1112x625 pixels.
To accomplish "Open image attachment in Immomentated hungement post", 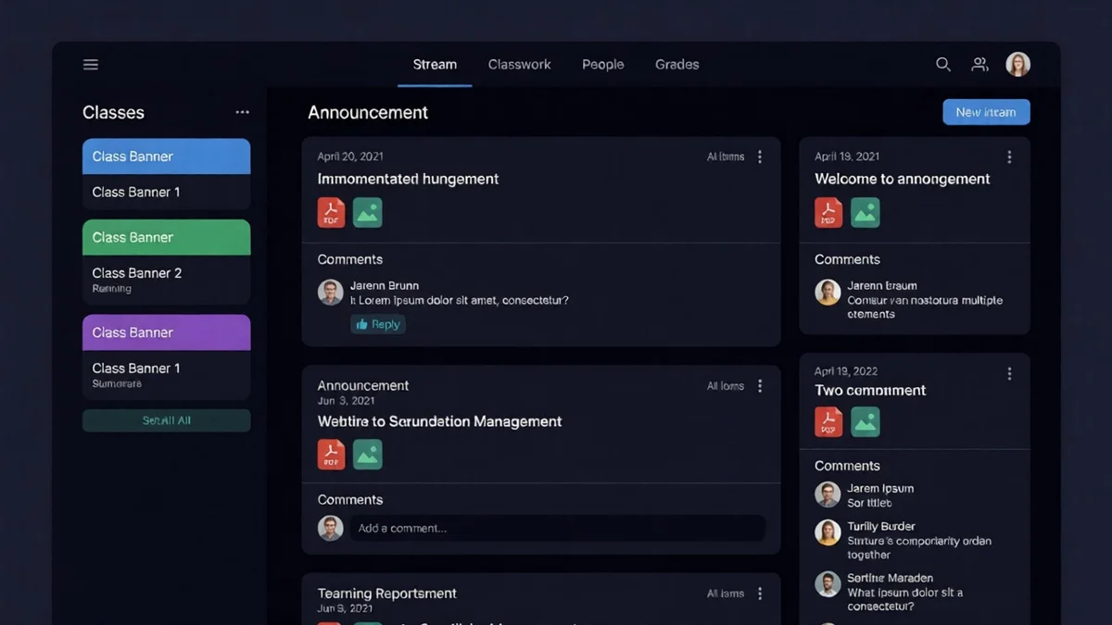I will pos(368,212).
